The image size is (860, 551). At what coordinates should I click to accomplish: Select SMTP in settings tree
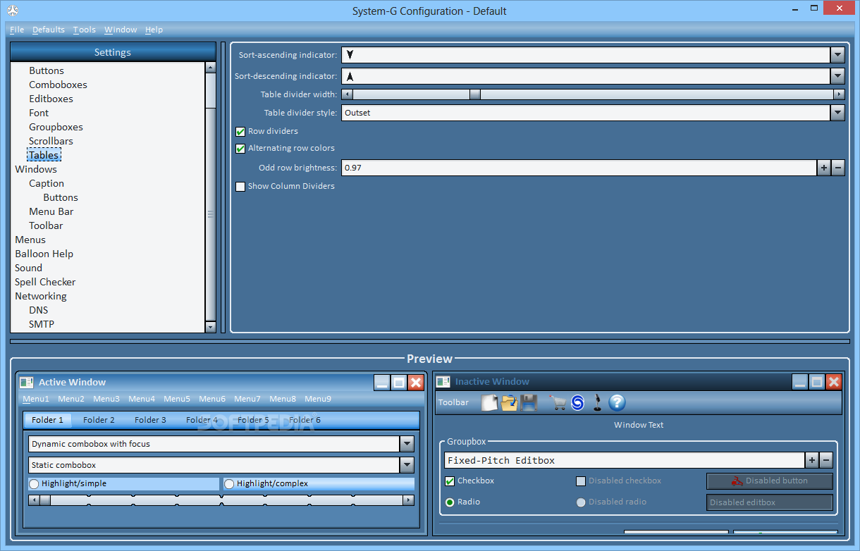[x=42, y=324]
